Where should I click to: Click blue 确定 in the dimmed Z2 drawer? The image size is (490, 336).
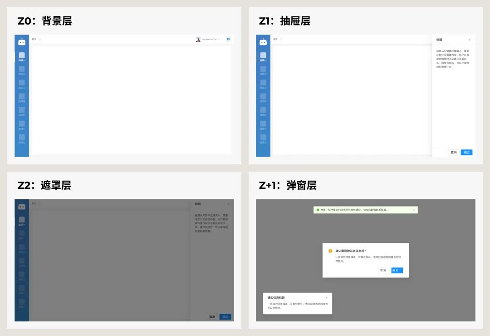[x=225, y=316]
